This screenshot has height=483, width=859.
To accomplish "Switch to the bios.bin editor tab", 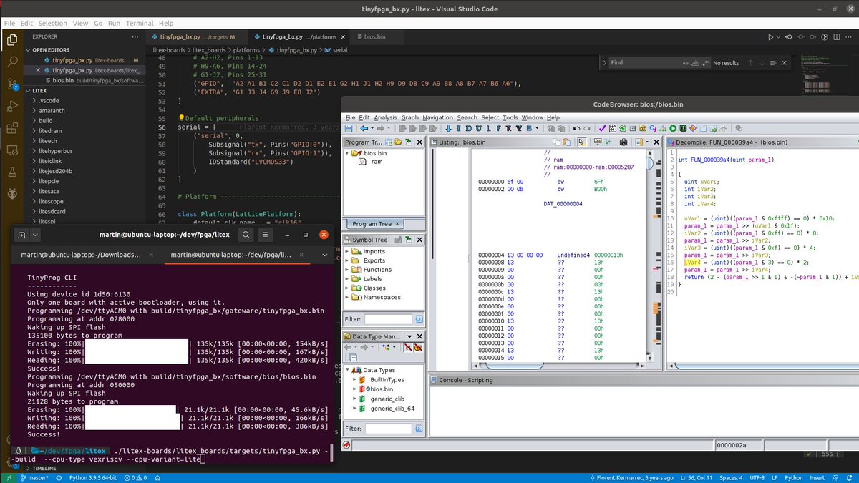I will click(374, 36).
